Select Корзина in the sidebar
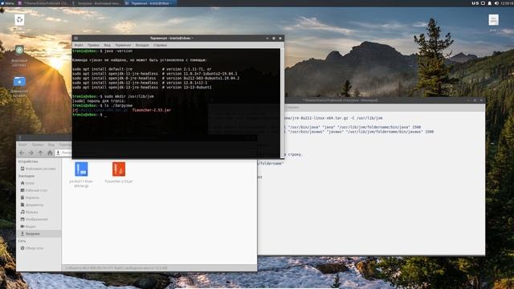 click(x=39, y=197)
